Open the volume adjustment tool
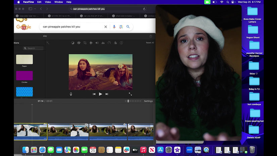This screenshot has width=277, height=156. [x=97, y=43]
